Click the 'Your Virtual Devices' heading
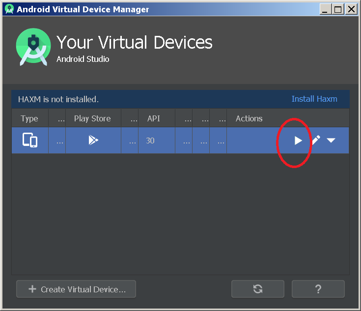 pyautogui.click(x=135, y=42)
